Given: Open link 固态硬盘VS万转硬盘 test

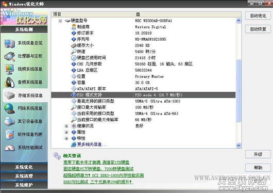Looking at the screenshot, I should [98, 169].
